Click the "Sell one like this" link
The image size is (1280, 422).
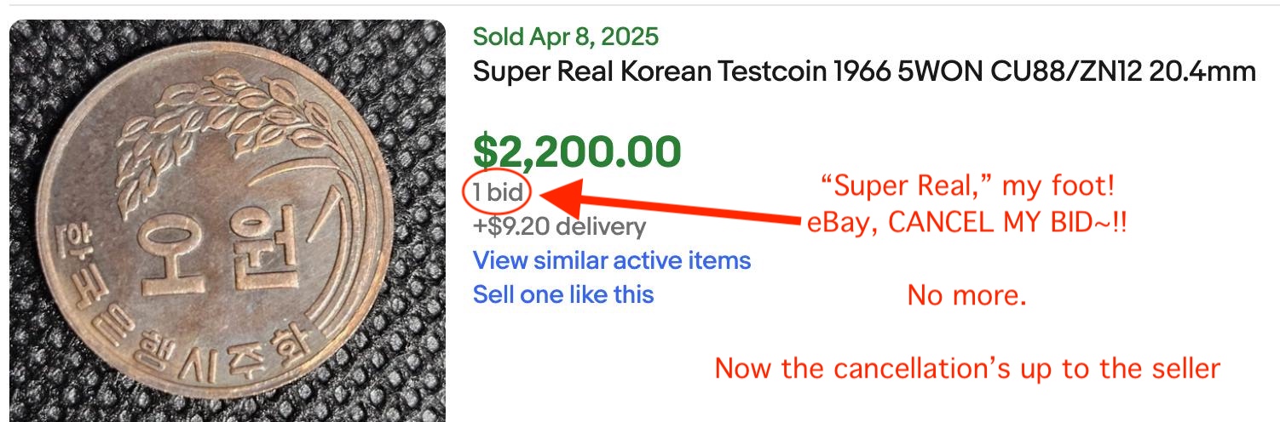click(x=562, y=294)
